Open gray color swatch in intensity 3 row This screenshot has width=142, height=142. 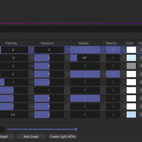131,66
